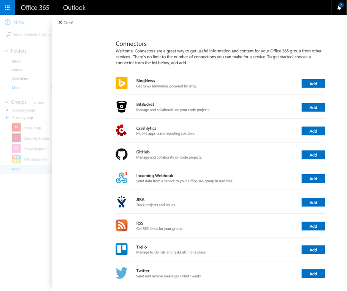Click the New plus circle icon
347x291 pixels.
tap(8, 22)
